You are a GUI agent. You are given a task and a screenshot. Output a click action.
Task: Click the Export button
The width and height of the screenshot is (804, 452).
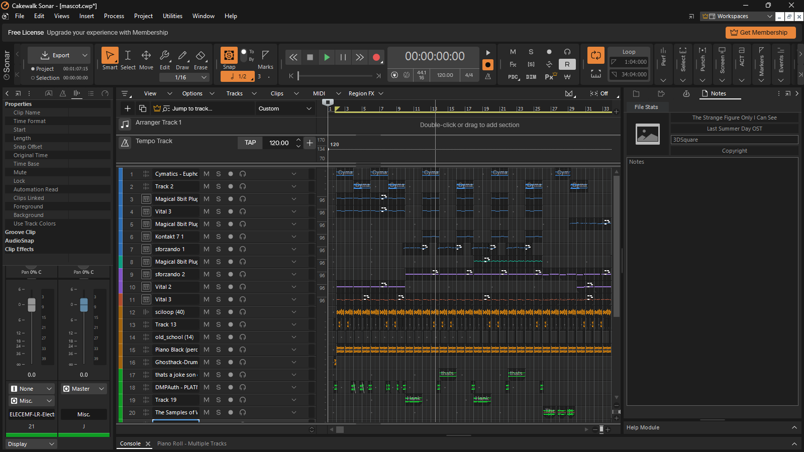54,55
